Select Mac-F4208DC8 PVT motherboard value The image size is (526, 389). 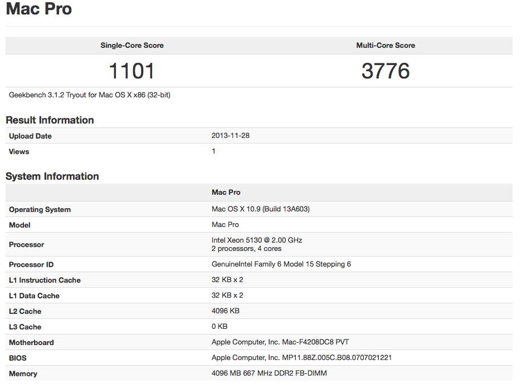[280, 342]
